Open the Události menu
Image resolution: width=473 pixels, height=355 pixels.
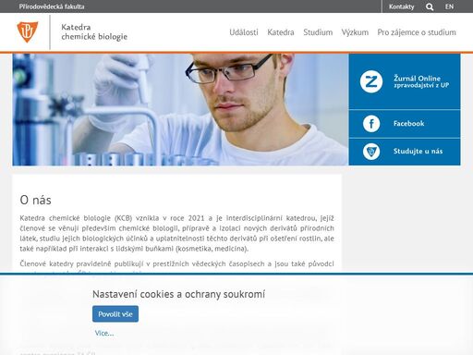(x=244, y=32)
